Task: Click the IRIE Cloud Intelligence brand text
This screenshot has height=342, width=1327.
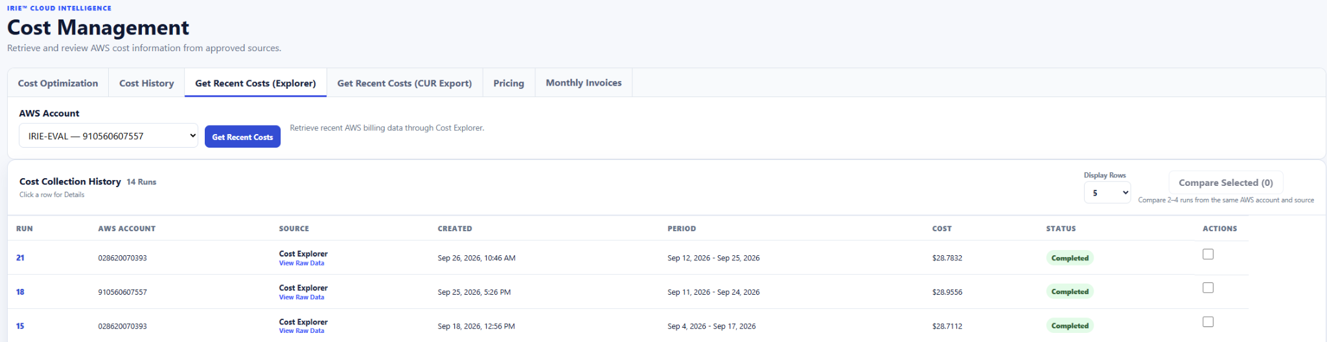Action: coord(59,8)
